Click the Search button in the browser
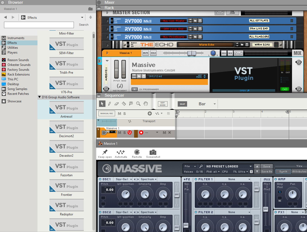Image resolution: width=307 pixels, height=232 pixels. [x=84, y=25]
